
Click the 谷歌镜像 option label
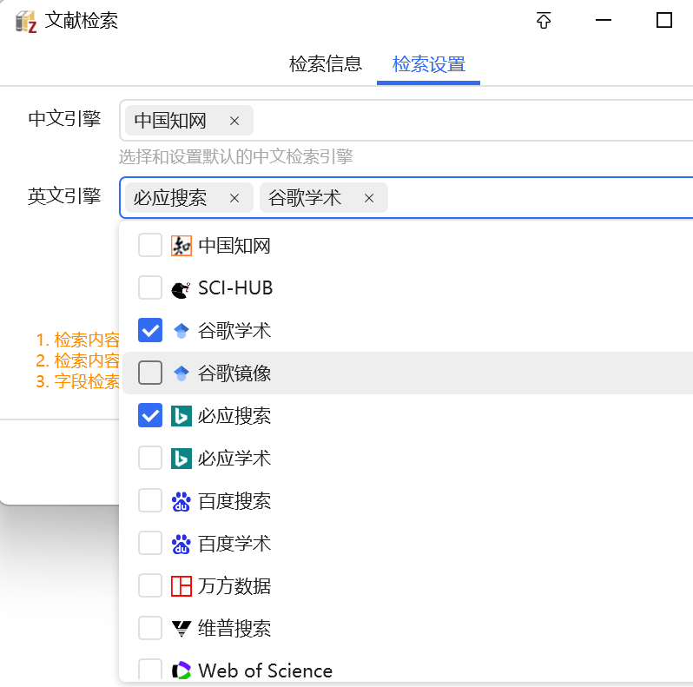point(234,373)
